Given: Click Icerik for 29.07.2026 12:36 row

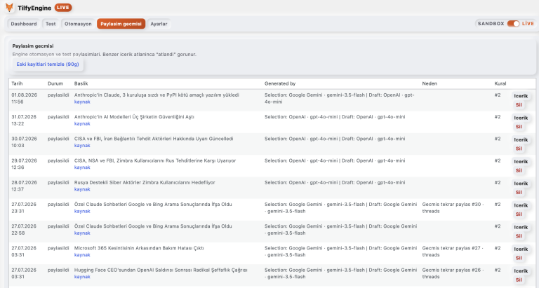Looking at the screenshot, I should click(521, 162).
